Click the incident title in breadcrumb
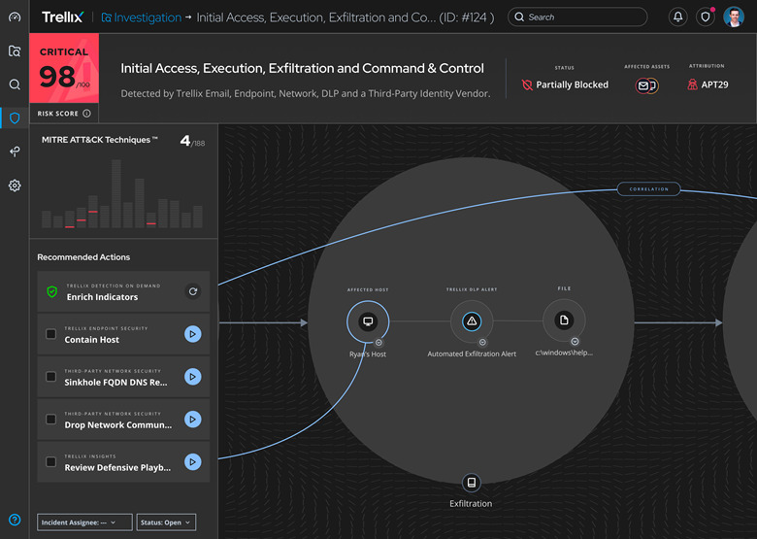Image resolution: width=757 pixels, height=539 pixels. click(346, 17)
